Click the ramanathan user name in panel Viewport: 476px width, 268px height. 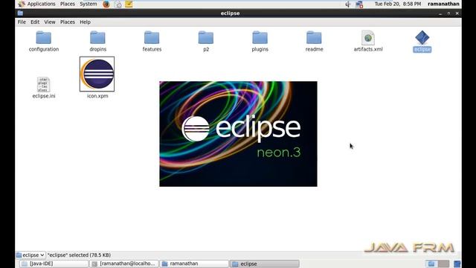click(x=443, y=4)
